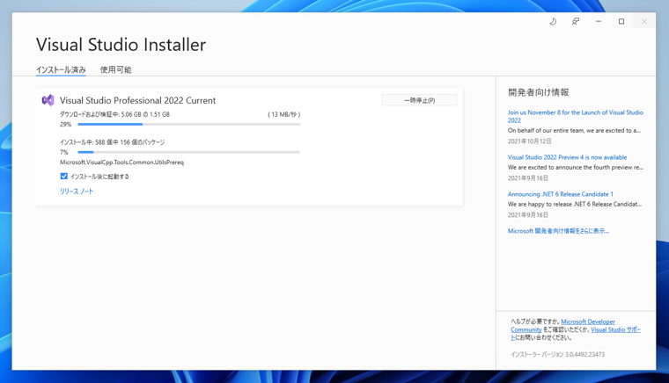The width and height of the screenshot is (669, 383).
Task: Click installer version 3.0.4492.23473 text
Action: point(557,355)
